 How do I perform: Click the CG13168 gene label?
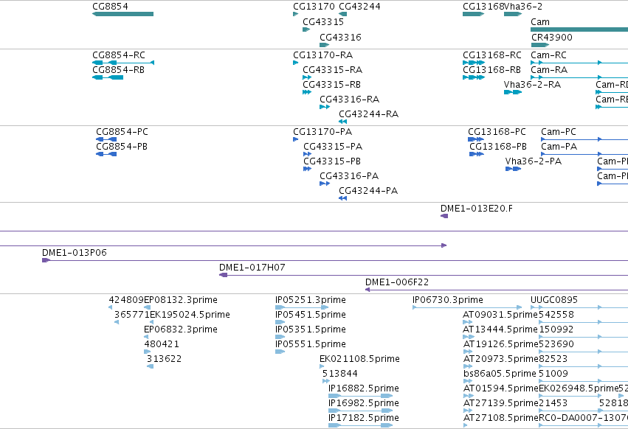coord(483,7)
